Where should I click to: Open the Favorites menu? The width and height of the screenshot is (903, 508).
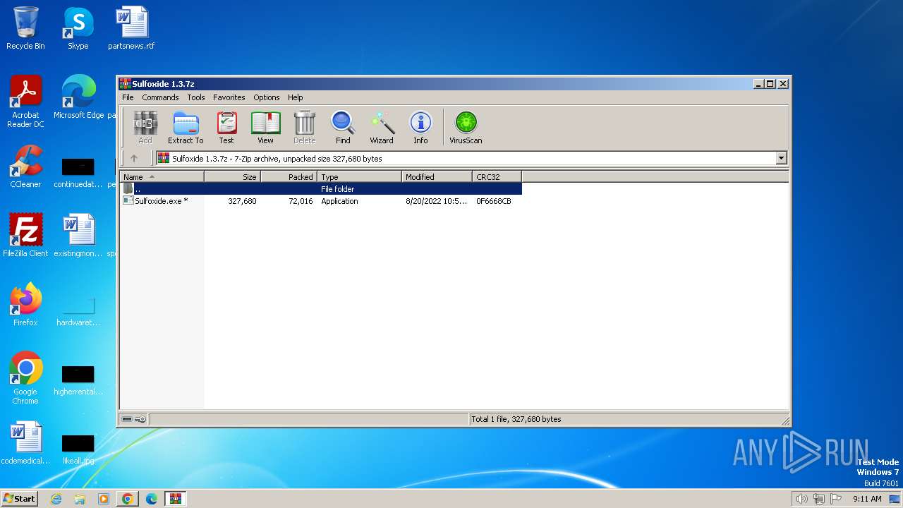coord(229,97)
